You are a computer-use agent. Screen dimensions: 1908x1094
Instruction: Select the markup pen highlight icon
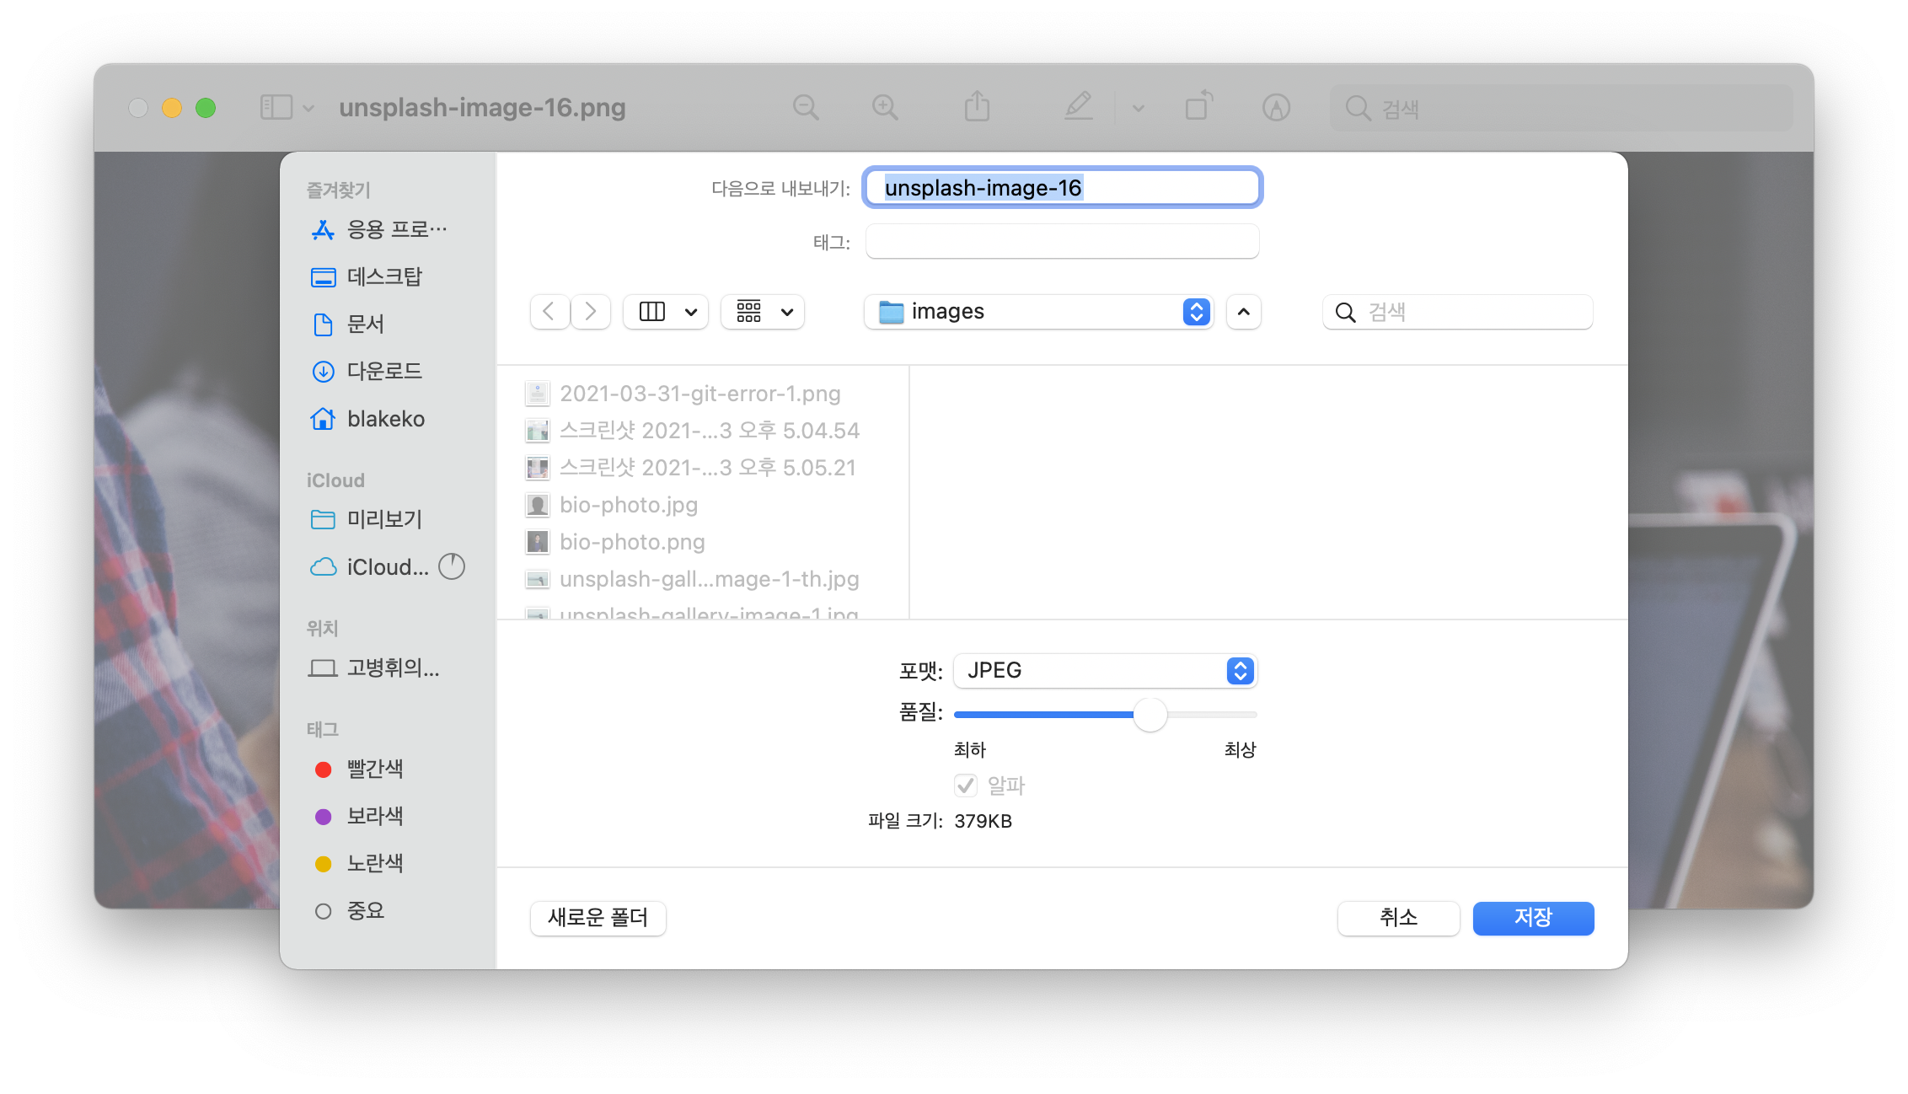[x=1079, y=107]
